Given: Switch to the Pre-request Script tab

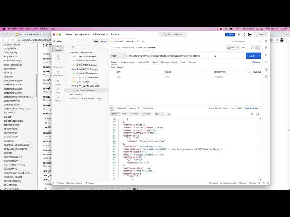Looking at the screenshot, I should point(169,62).
